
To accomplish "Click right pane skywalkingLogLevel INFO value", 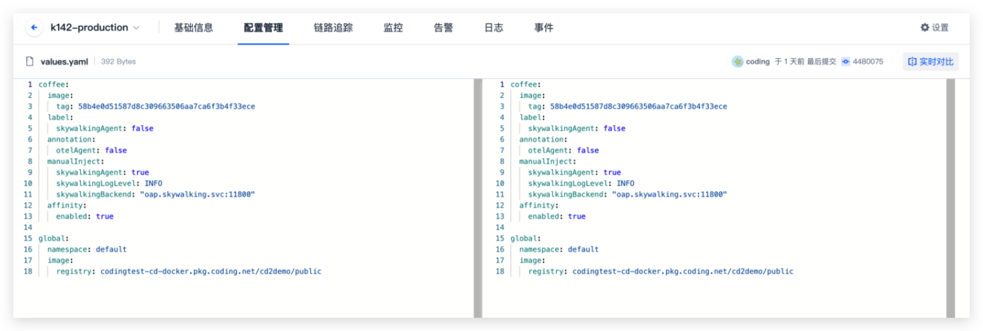I will click(x=626, y=183).
